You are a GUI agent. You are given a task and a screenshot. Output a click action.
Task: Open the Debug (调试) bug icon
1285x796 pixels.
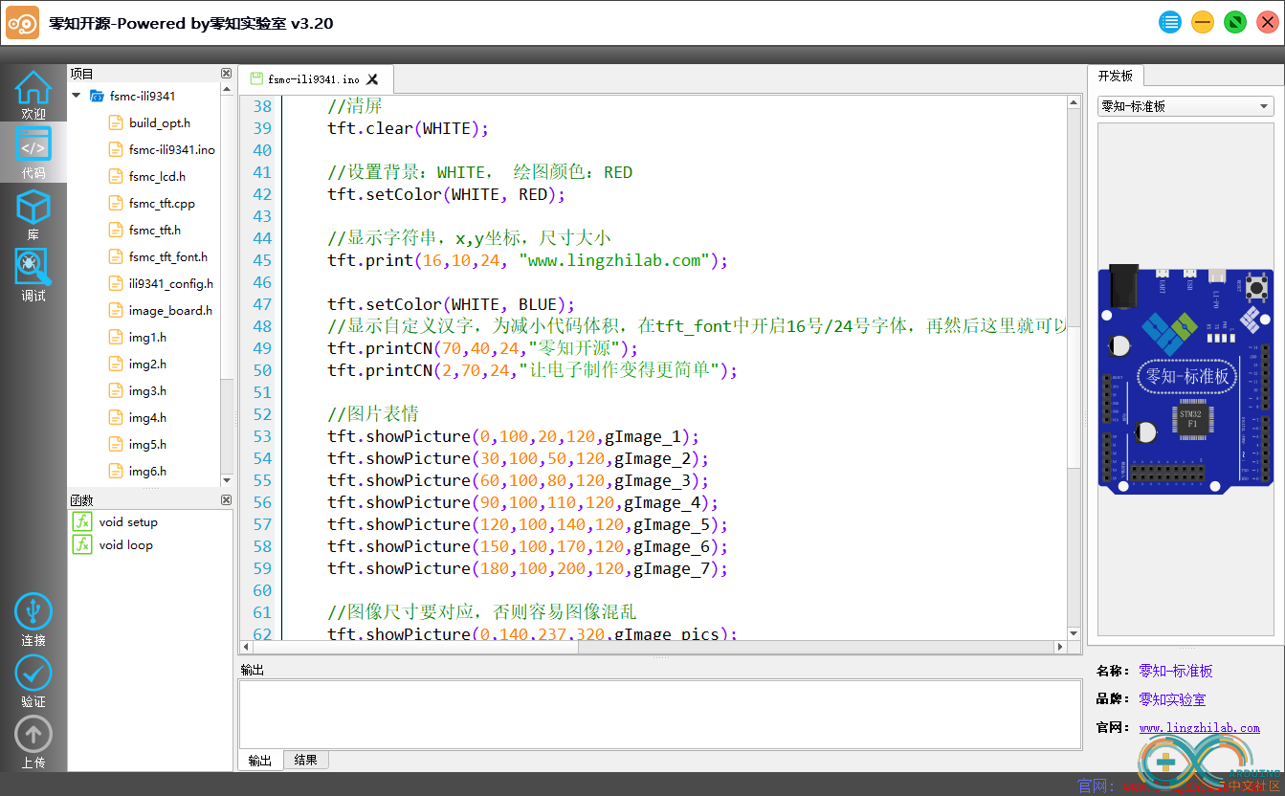pos(33,267)
